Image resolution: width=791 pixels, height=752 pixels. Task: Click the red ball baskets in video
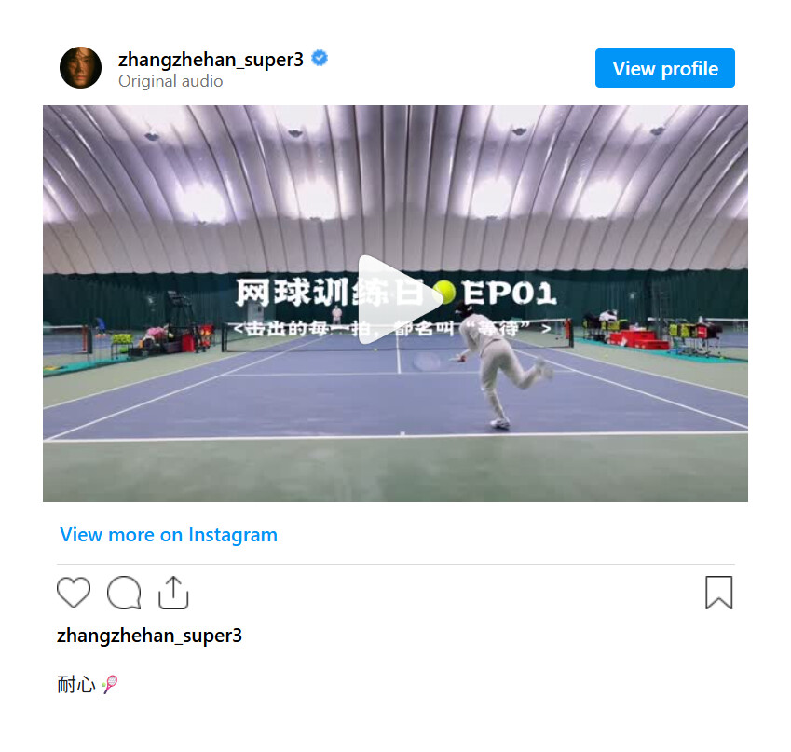click(x=636, y=338)
